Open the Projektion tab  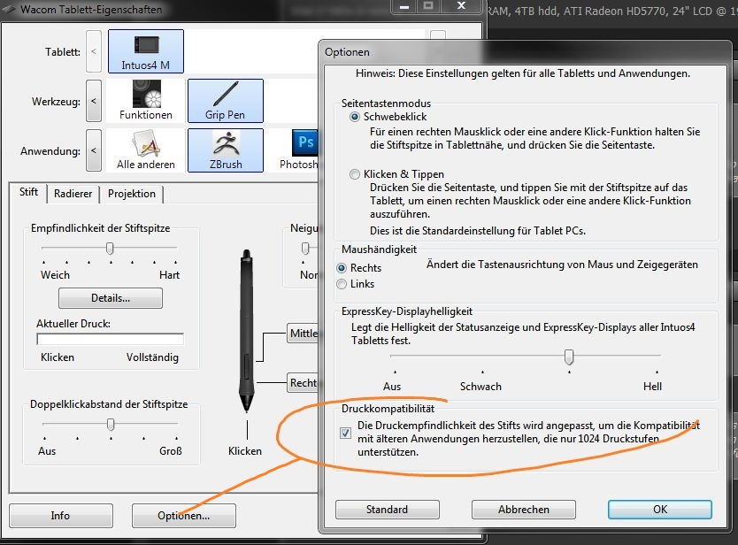point(131,194)
